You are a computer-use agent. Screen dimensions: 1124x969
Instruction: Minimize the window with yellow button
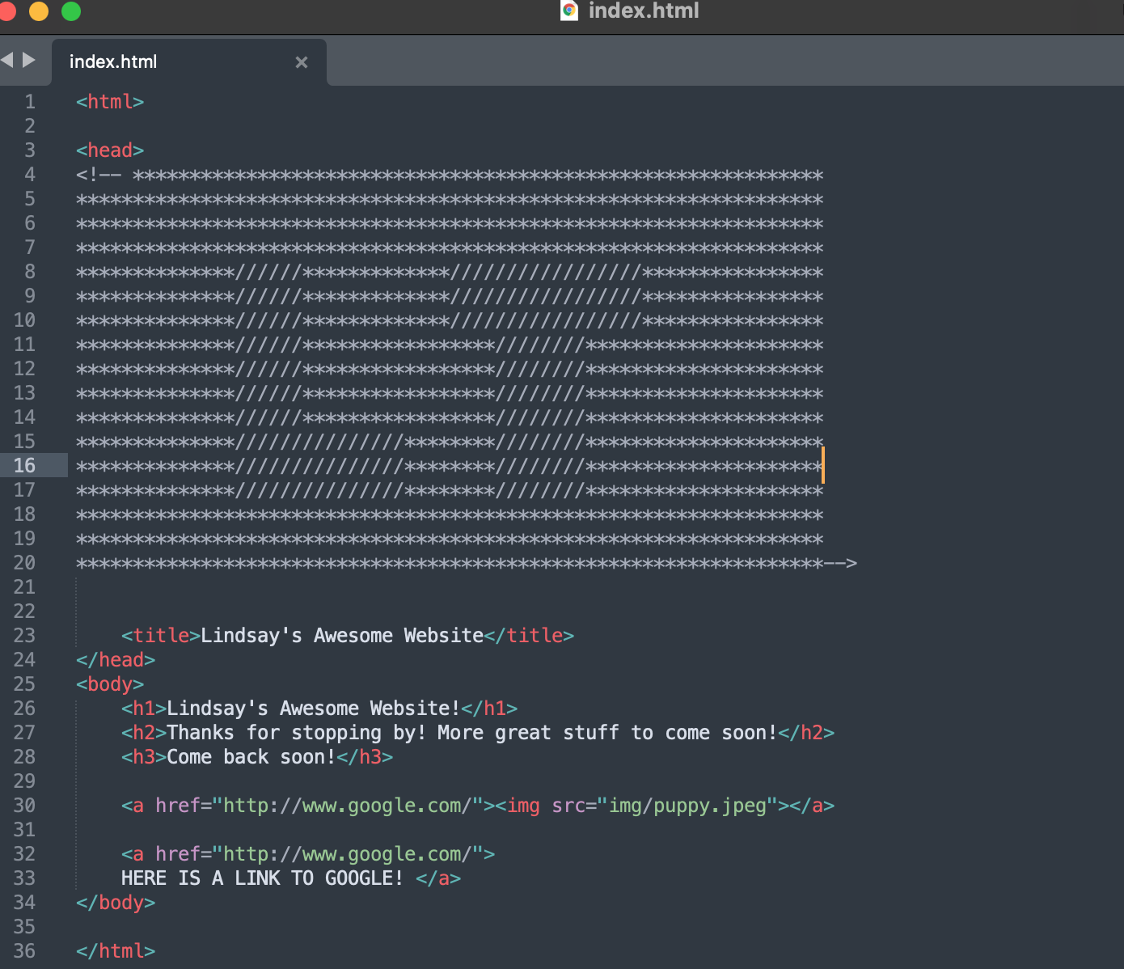click(38, 11)
